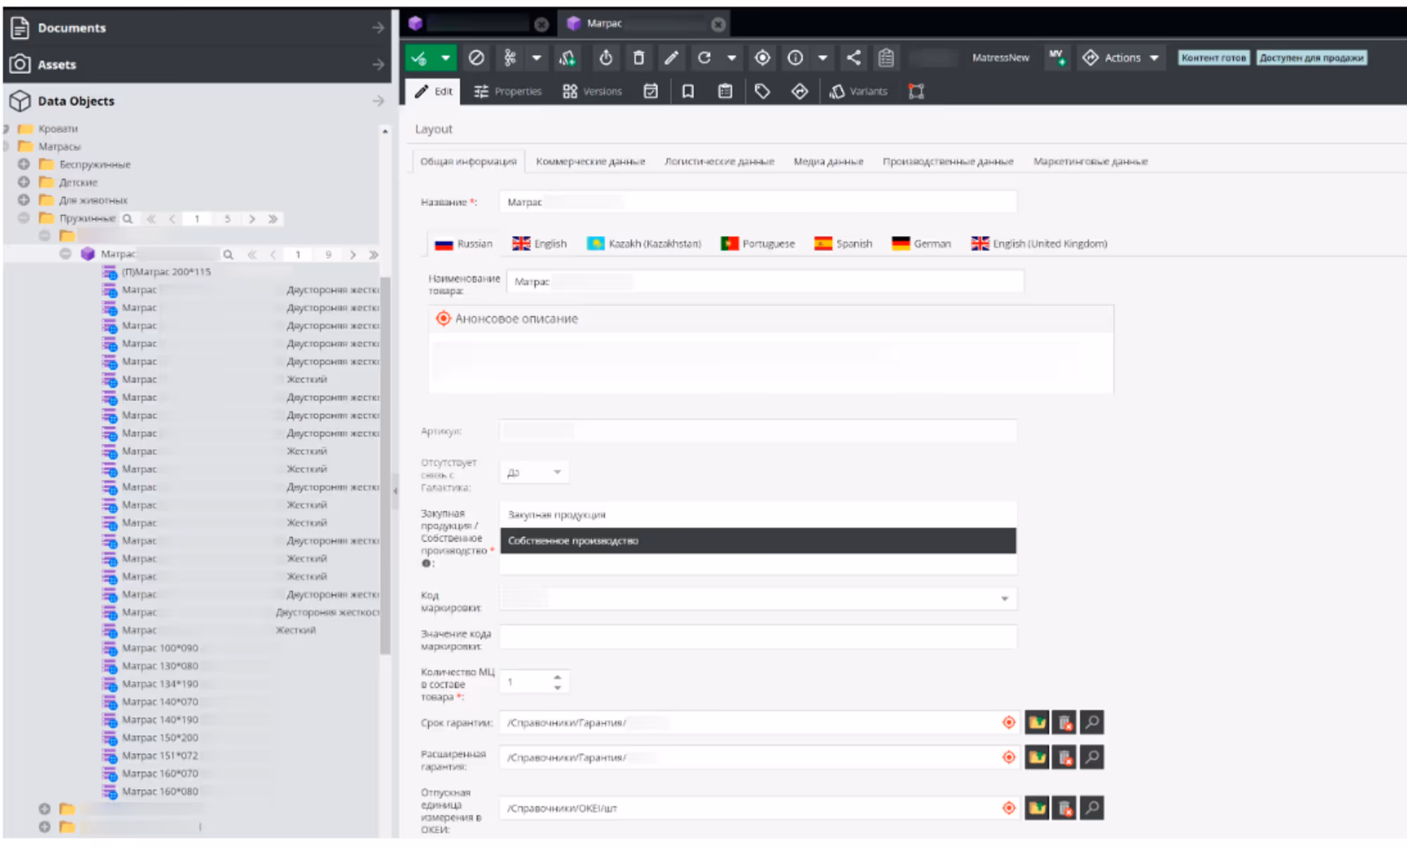
Task: Increase 'Количество МЦ' with up arrow
Action: click(557, 676)
